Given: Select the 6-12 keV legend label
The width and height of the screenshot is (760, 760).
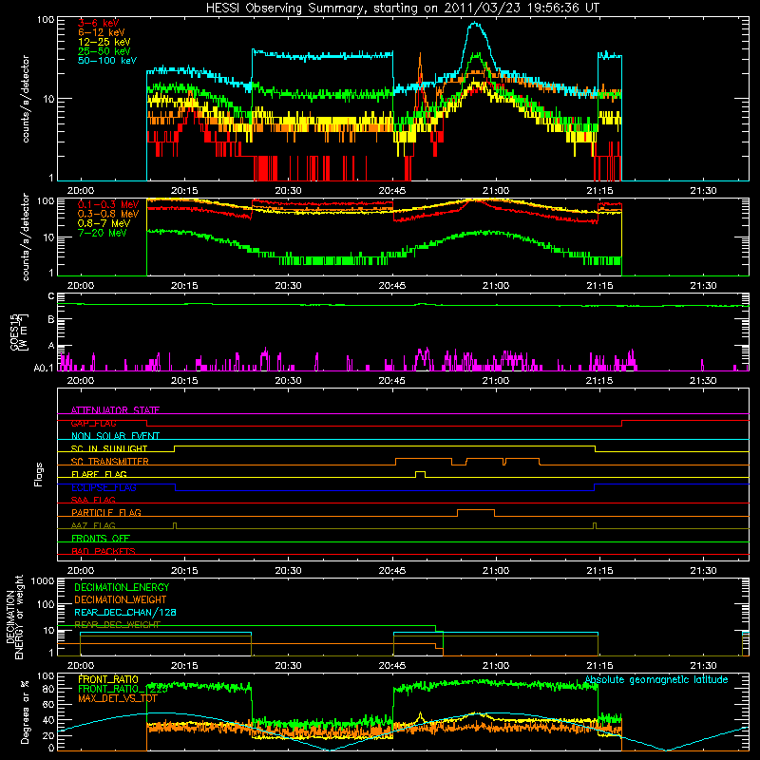Looking at the screenshot, I should point(102,32).
